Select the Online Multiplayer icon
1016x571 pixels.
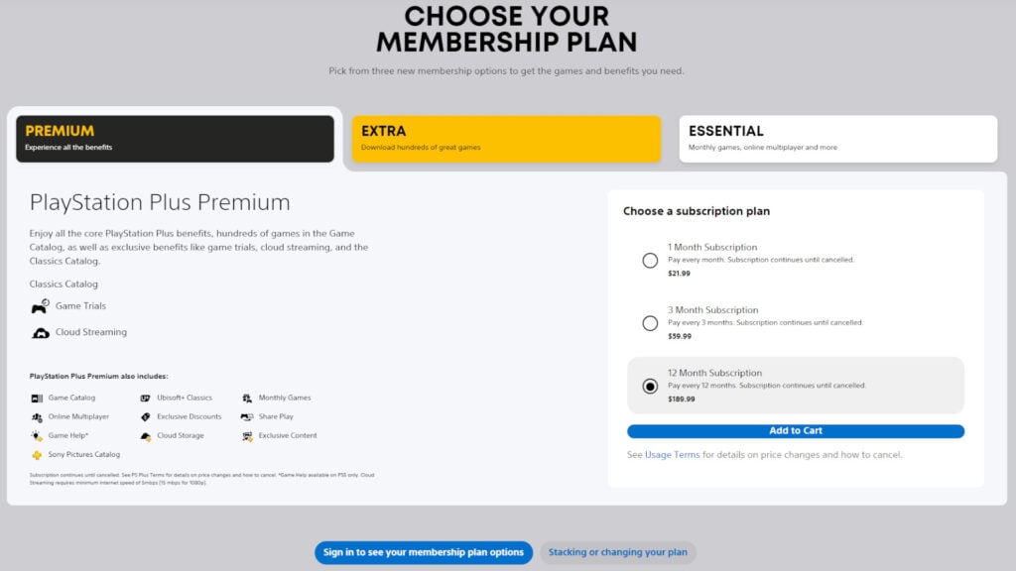point(37,416)
